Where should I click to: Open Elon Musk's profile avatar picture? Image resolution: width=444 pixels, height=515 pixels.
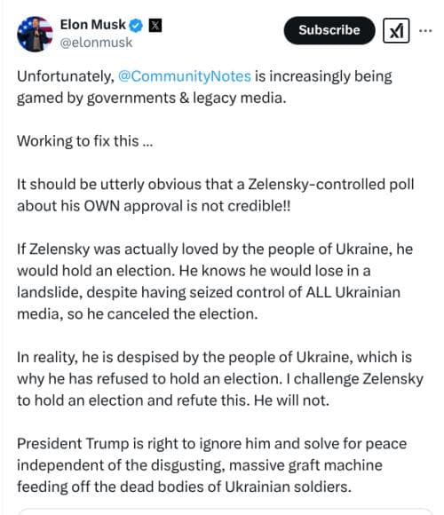click(x=35, y=34)
